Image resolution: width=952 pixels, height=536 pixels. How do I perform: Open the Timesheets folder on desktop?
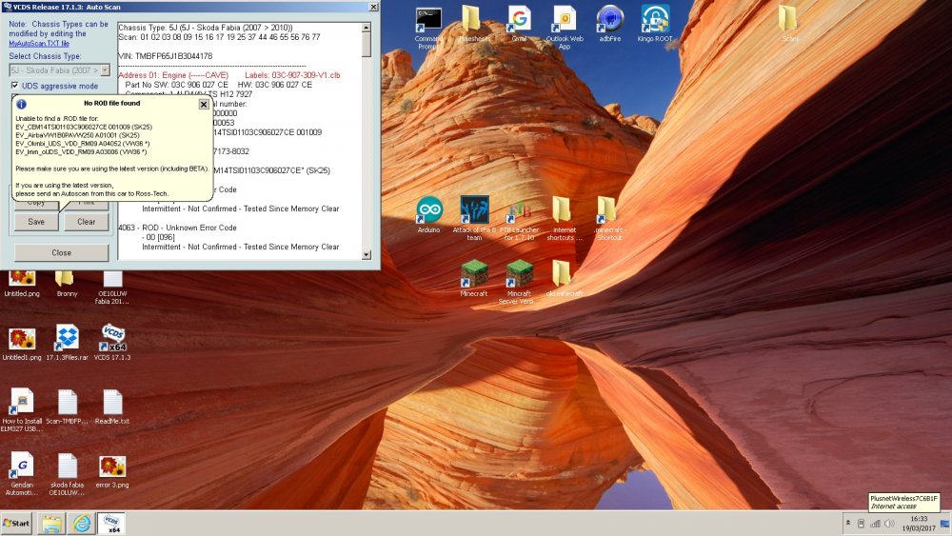[473, 26]
